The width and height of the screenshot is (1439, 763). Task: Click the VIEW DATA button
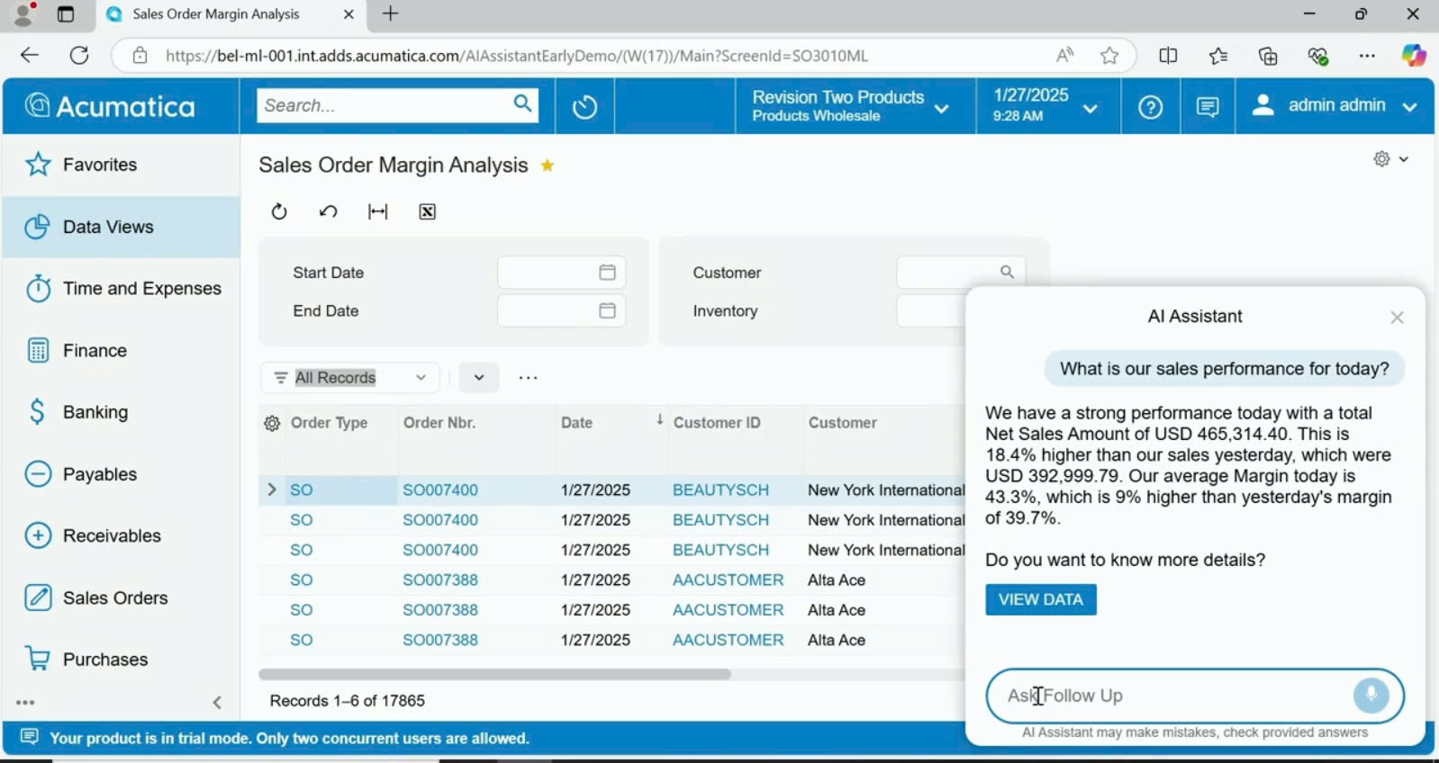click(1041, 600)
